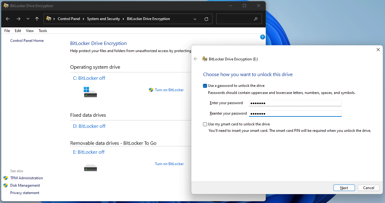The image size is (385, 203).
Task: Click the C: operating system drive icon
Action: point(91,92)
